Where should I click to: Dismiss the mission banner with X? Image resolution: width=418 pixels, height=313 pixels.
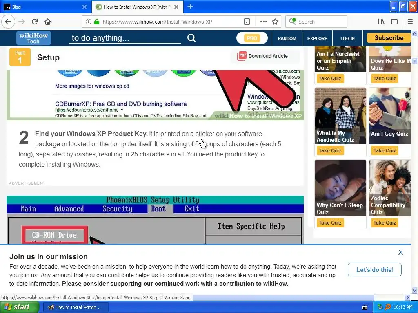click(400, 252)
